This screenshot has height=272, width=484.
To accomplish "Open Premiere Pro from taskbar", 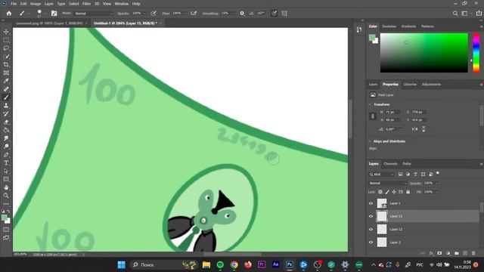I will tap(262, 264).
